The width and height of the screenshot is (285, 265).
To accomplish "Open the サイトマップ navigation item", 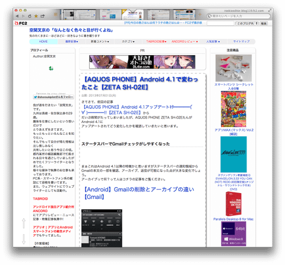I will (241, 42).
